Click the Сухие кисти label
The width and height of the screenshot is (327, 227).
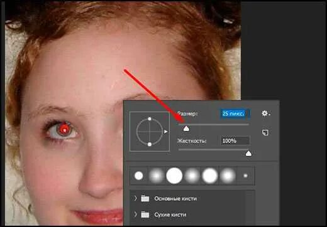coord(170,214)
